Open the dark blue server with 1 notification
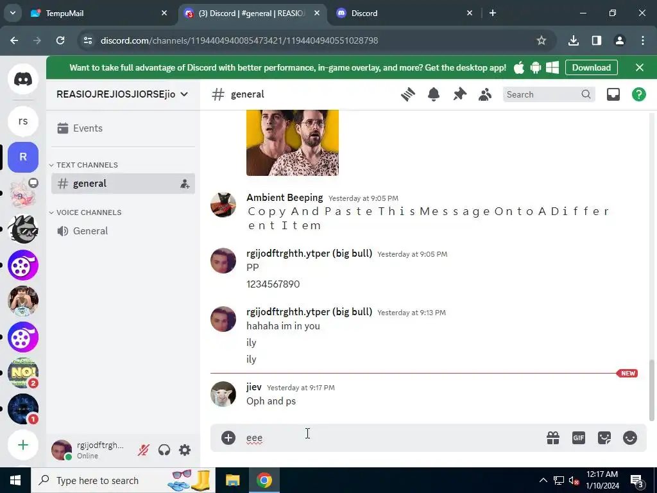The image size is (657, 493). point(23,409)
